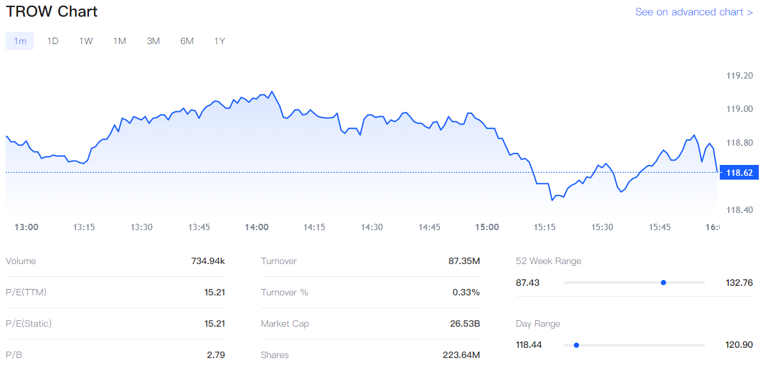The height and width of the screenshot is (374, 762).
Task: Switch chart to the 1W tab
Action: point(86,41)
